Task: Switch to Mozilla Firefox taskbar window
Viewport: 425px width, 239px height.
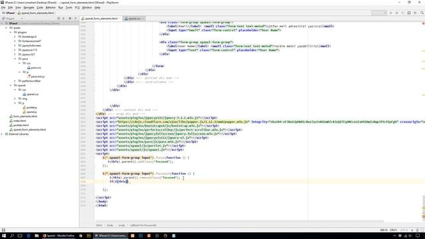Action: (58, 236)
